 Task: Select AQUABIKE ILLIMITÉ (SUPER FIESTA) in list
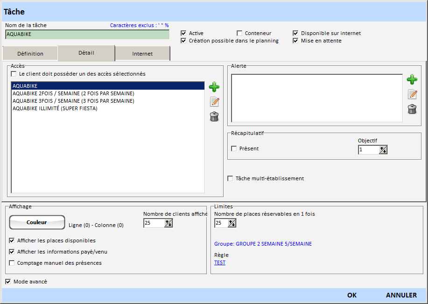click(55, 108)
